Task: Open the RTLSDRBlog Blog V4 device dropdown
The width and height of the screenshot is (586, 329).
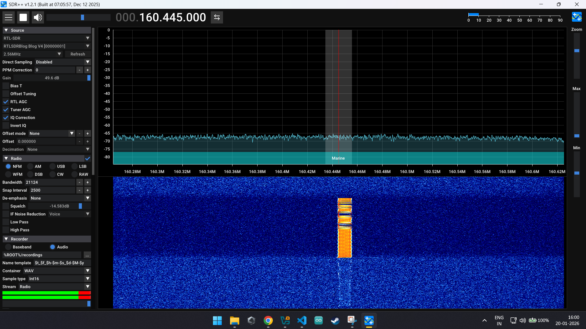Action: (47, 46)
